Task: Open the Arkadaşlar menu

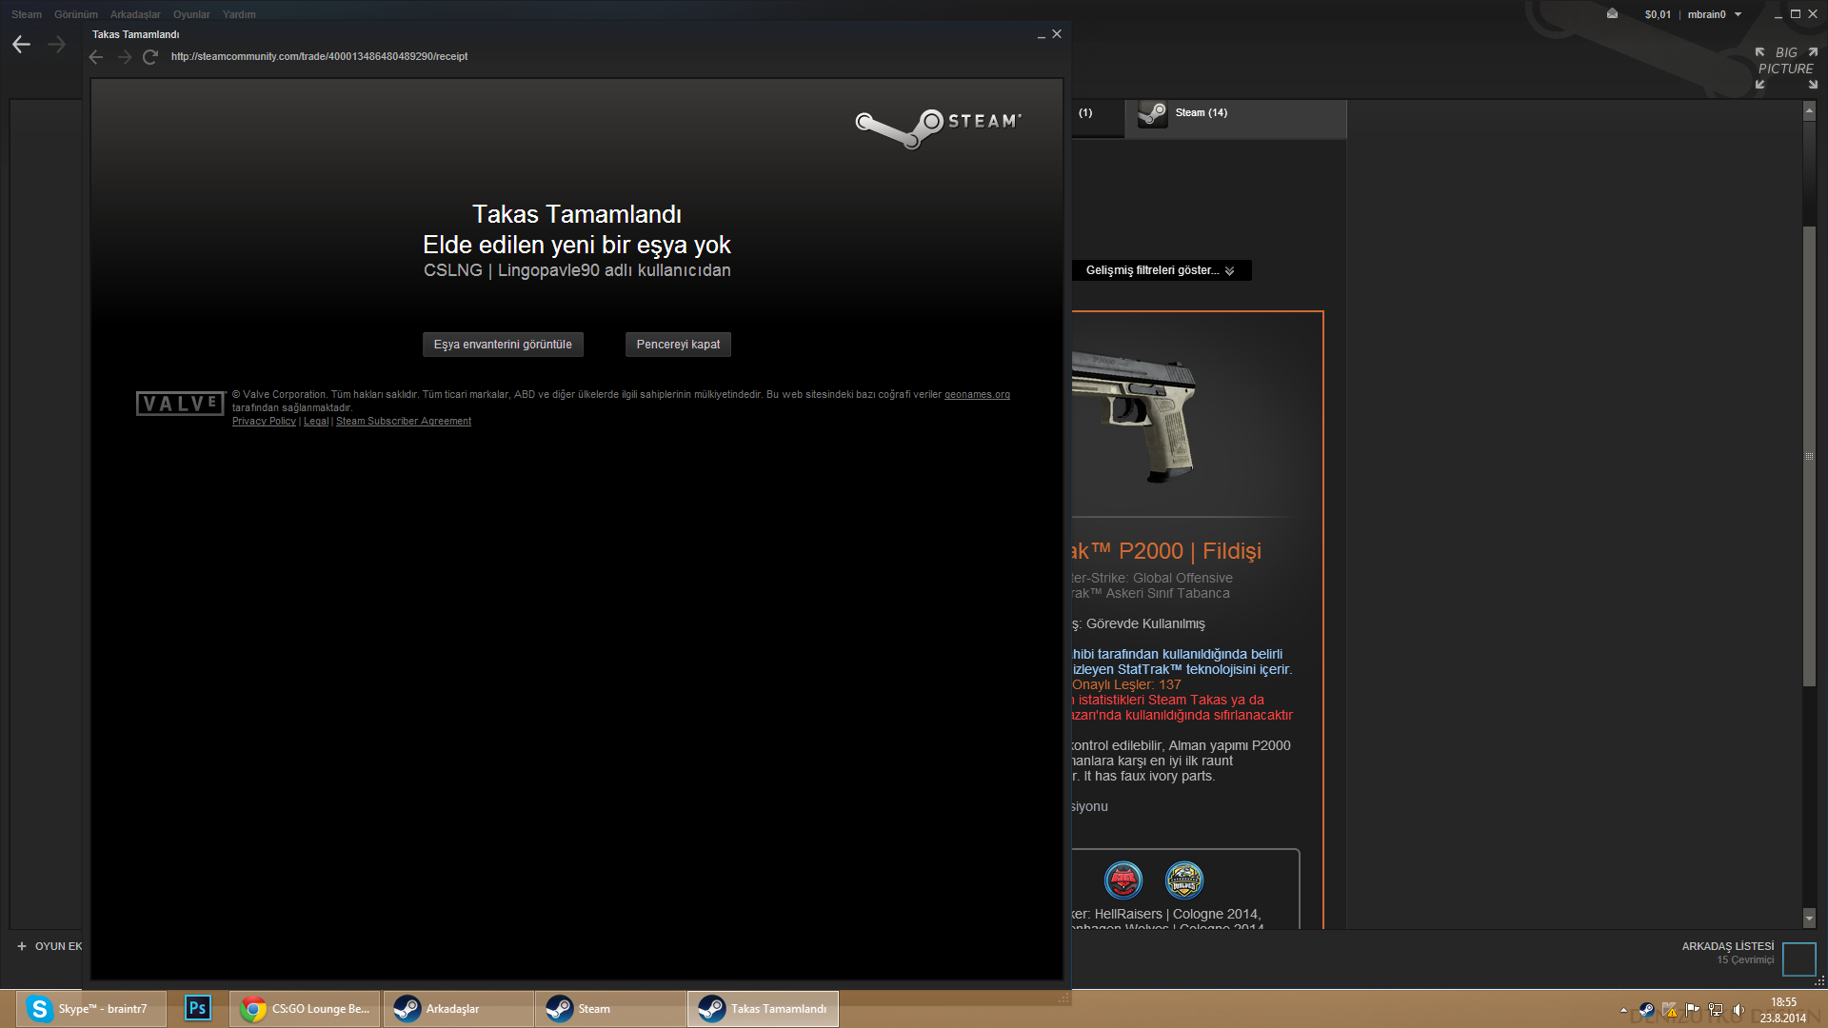Action: point(135,14)
